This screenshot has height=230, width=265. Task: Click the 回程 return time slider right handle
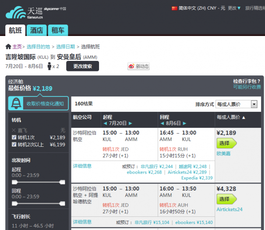[62, 203]
